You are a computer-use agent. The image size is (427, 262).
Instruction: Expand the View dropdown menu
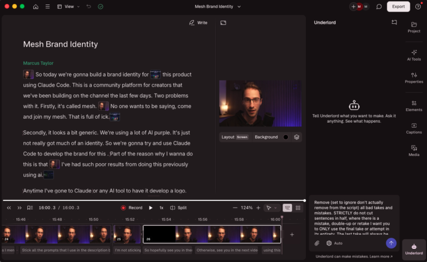pyautogui.click(x=69, y=7)
